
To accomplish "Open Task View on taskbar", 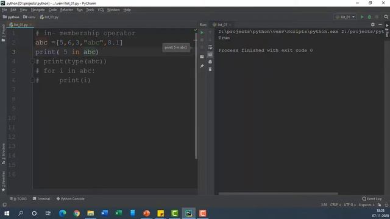I will point(48,214).
